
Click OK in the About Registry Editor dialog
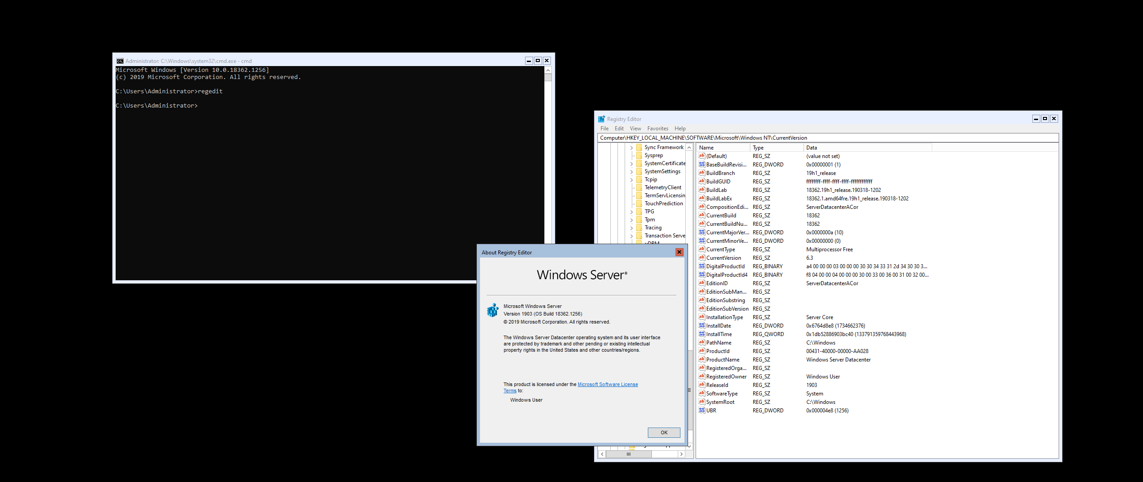(x=664, y=432)
